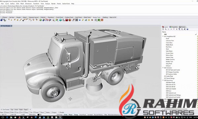The width and height of the screenshot is (198, 119).
Task: Collapse the 002 Johnston layer group
Action: tap(163, 68)
